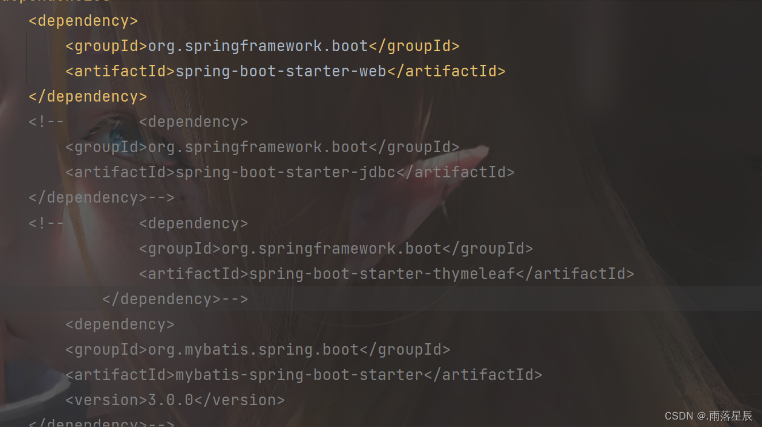Click dependency tag above org.mybatis groupId

tap(120, 324)
